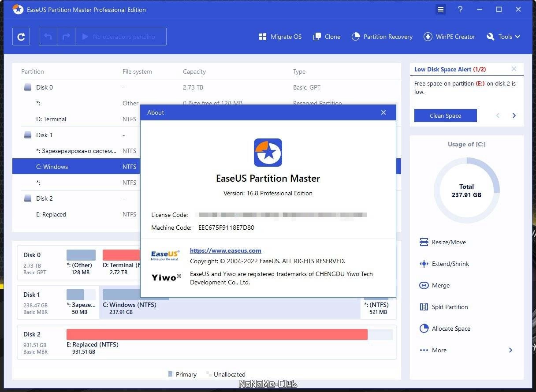Click the Type column header
Viewport: 536px width, 392px height.
point(299,71)
